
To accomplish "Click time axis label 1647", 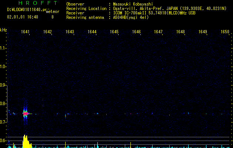I will click(158, 32).
